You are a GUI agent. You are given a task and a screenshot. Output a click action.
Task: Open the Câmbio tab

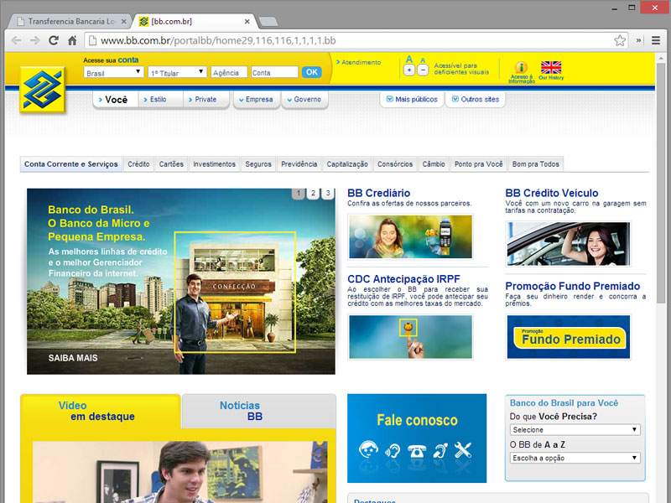[x=434, y=164]
